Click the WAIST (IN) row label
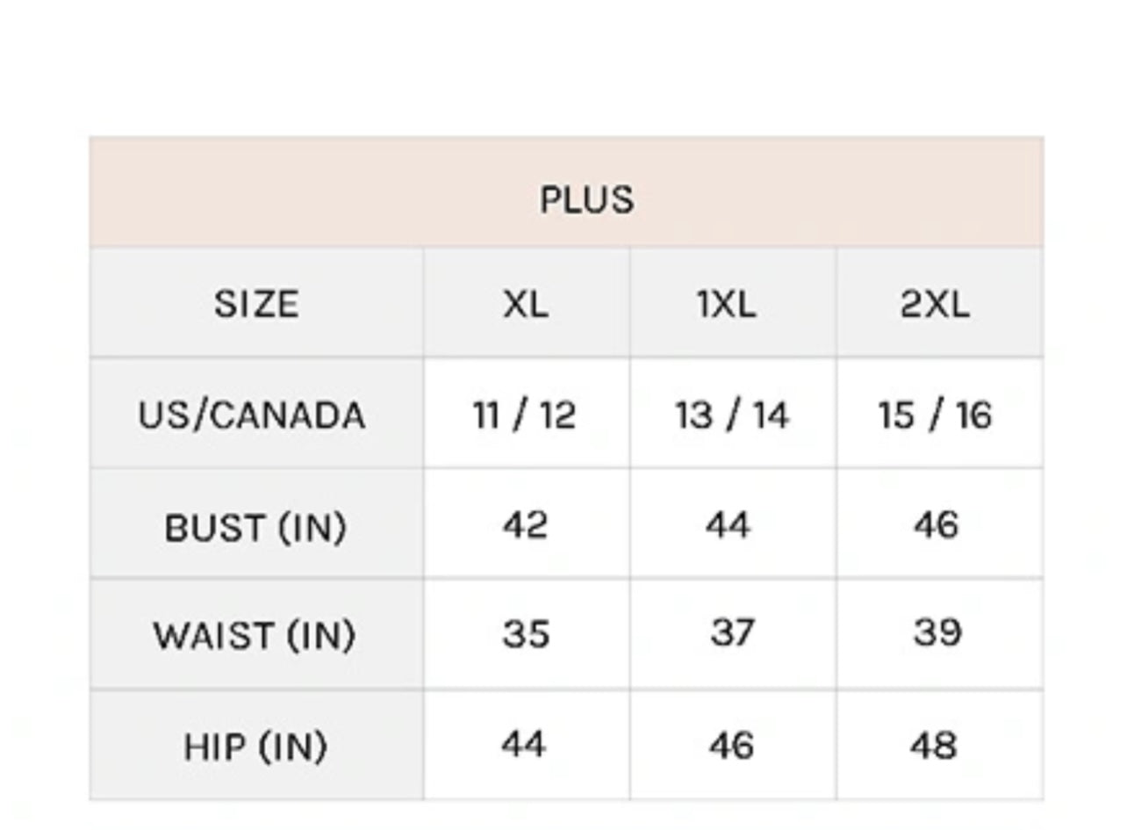The height and width of the screenshot is (830, 1127). 254,635
